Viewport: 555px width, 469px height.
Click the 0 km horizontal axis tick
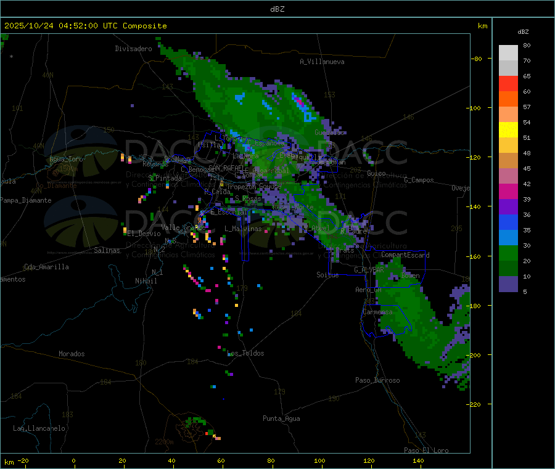pyautogui.click(x=73, y=460)
